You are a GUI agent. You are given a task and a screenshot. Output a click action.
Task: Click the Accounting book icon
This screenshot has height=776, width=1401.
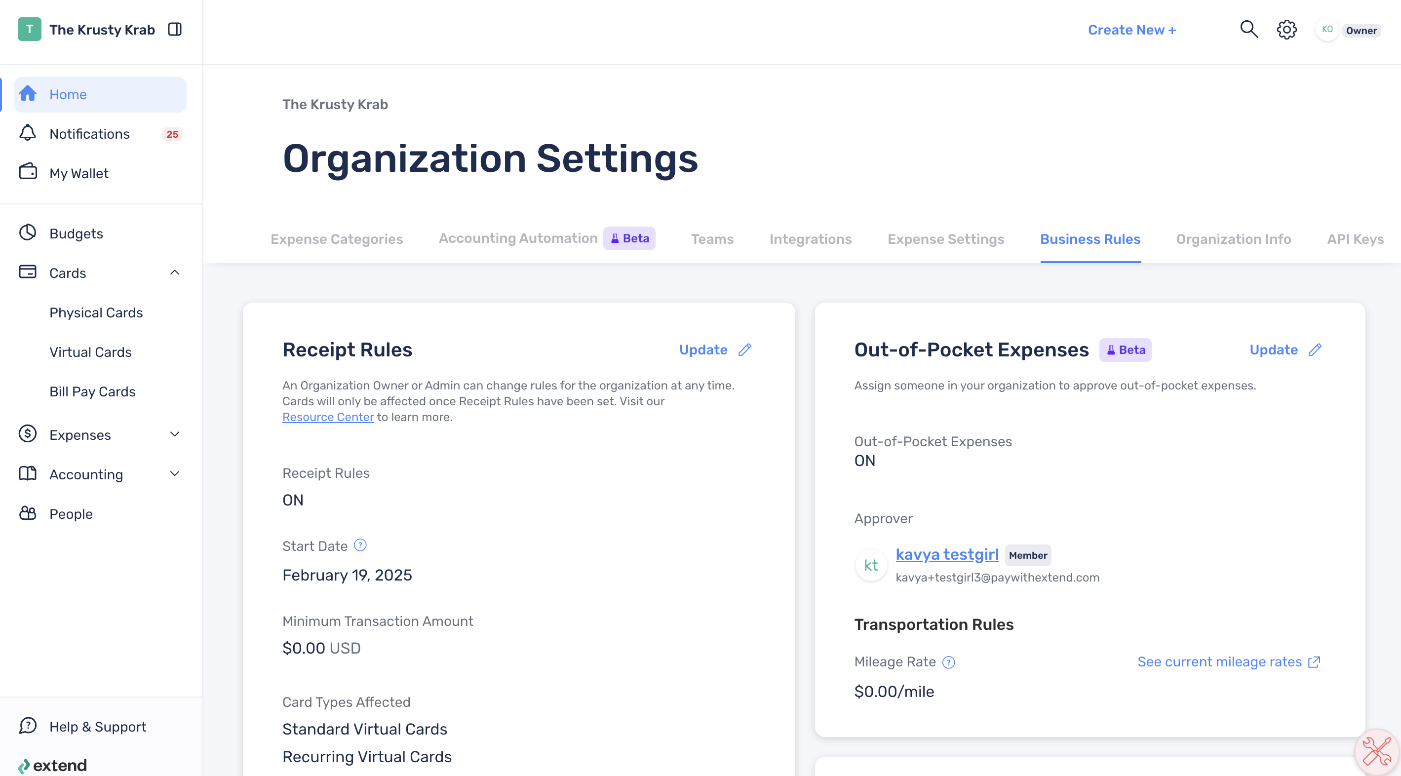[28, 474]
